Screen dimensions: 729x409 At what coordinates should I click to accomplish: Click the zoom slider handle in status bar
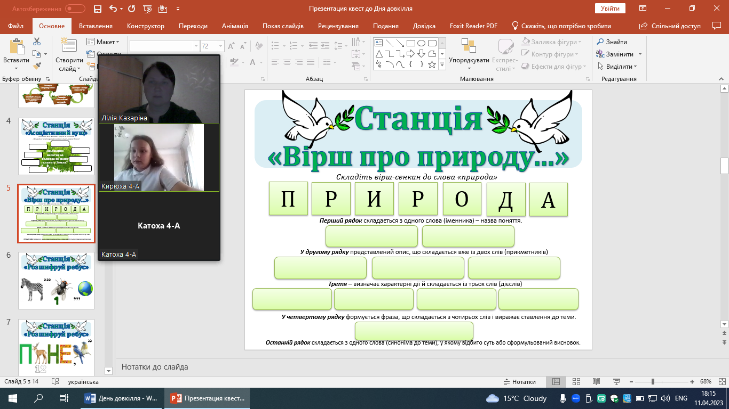pyautogui.click(x=653, y=382)
